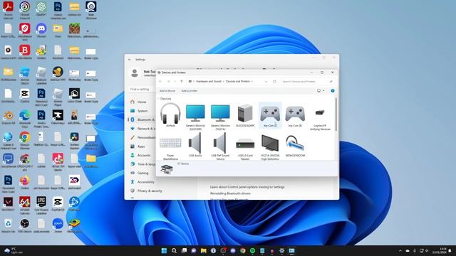The image size is (456, 256).
Task: Open Apps in Settings sidebar
Action: 141,146
